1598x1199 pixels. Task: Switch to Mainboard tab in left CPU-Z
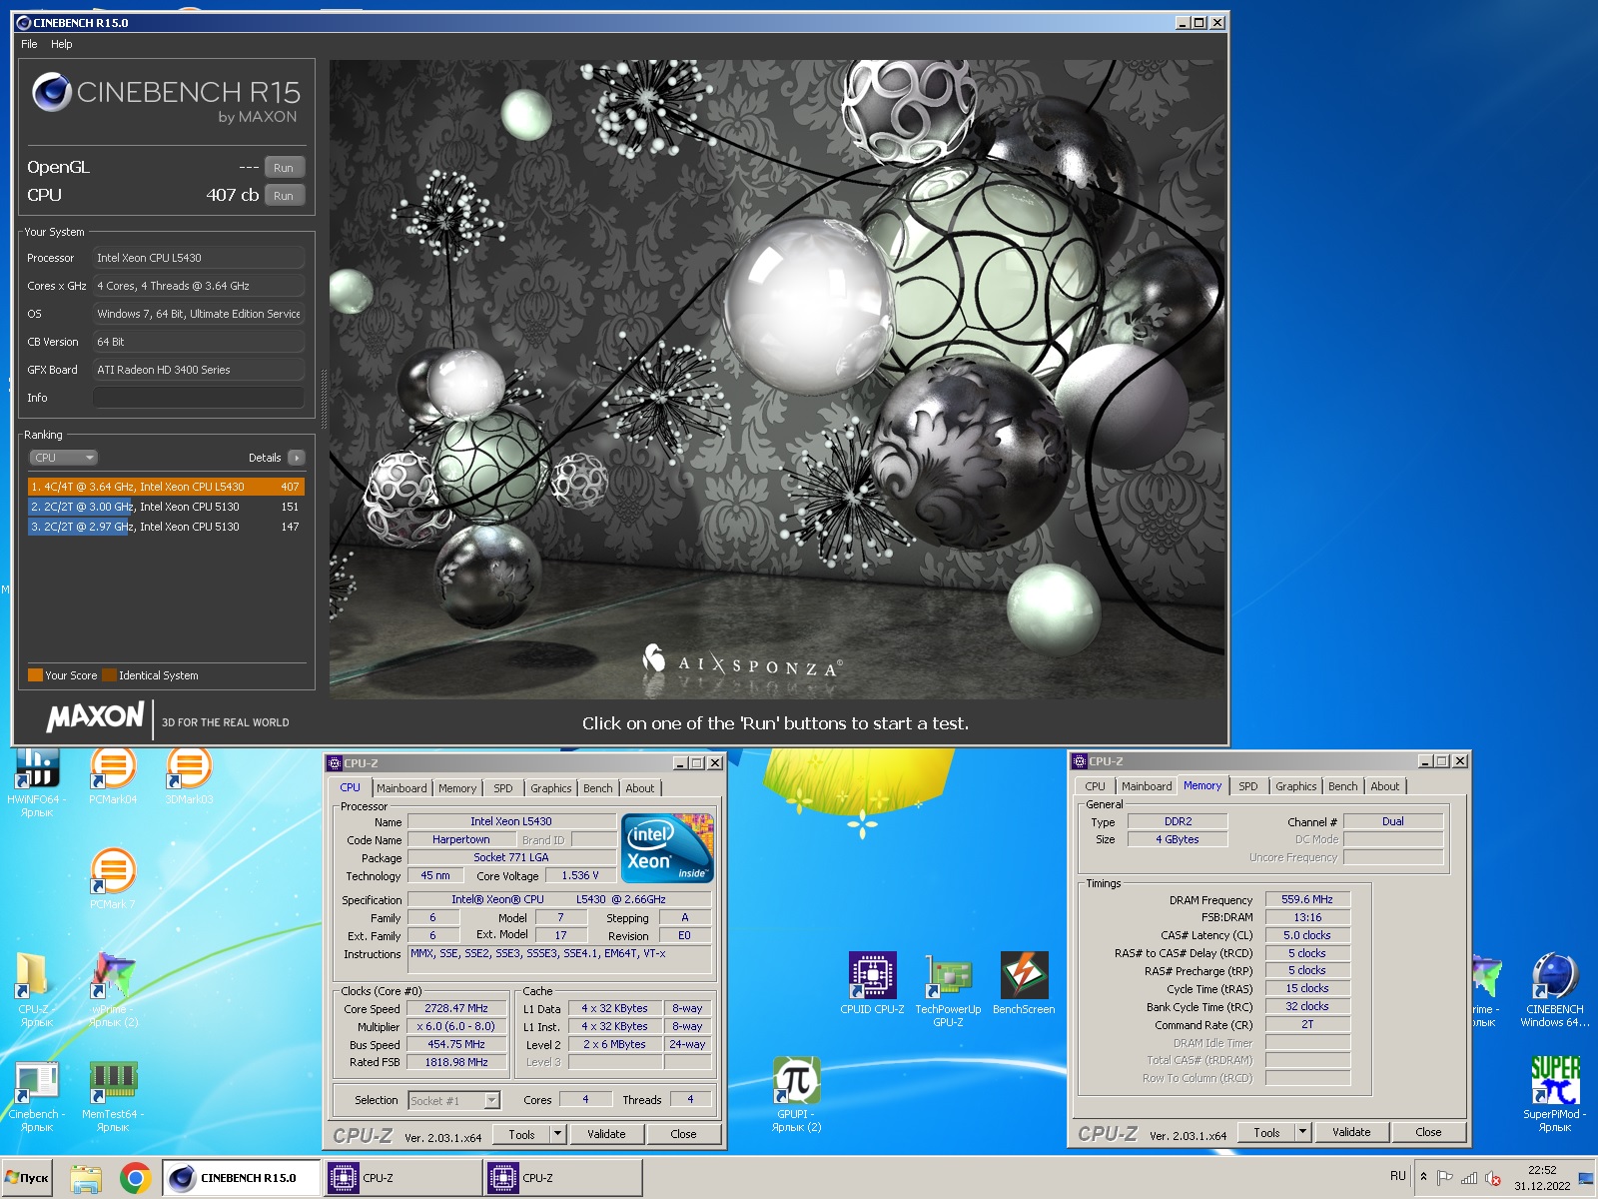coord(401,788)
